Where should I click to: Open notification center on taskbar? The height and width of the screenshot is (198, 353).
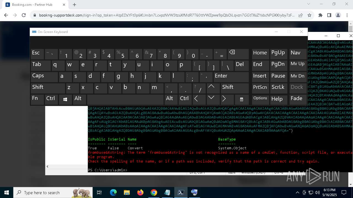click(344, 193)
